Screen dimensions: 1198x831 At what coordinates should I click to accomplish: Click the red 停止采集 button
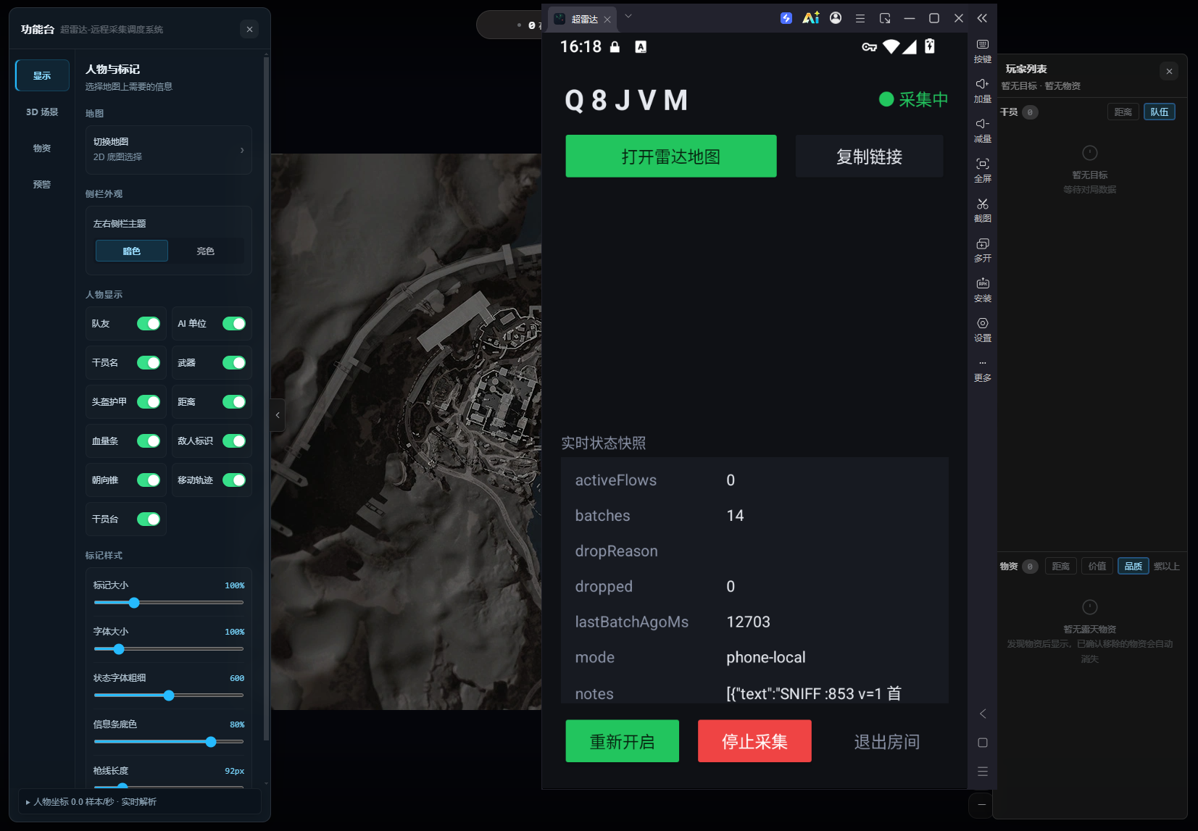[754, 741]
